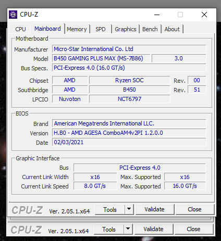Click the Southbridge vendor AMD field
This screenshot has width=221, height=241.
point(70,90)
